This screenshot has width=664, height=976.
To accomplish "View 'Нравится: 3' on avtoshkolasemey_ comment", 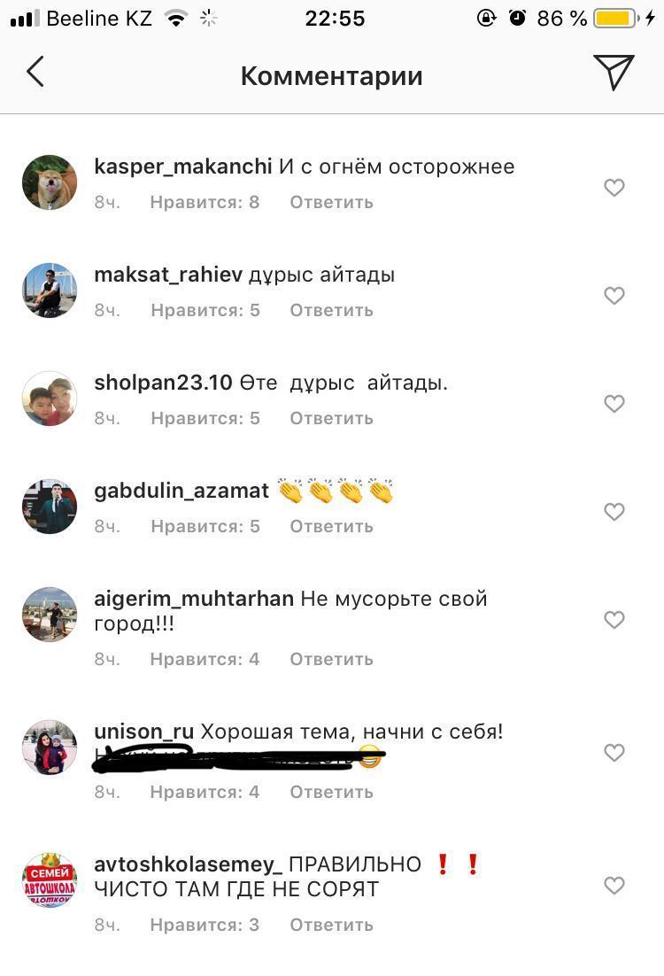I will (x=205, y=925).
